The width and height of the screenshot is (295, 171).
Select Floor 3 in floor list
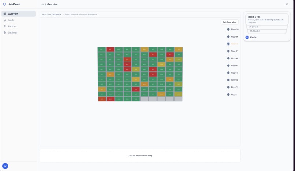point(232,80)
